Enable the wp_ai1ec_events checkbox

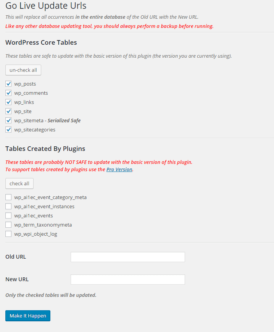pos(8,215)
